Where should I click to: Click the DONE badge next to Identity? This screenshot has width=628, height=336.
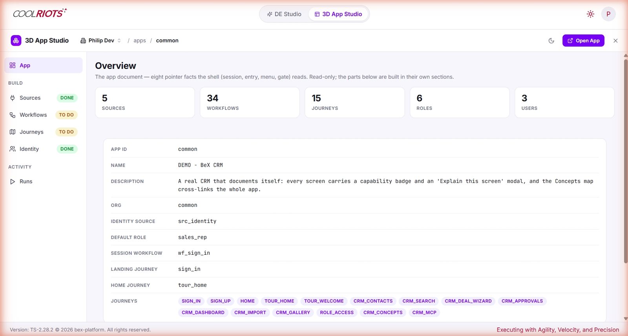(x=67, y=149)
